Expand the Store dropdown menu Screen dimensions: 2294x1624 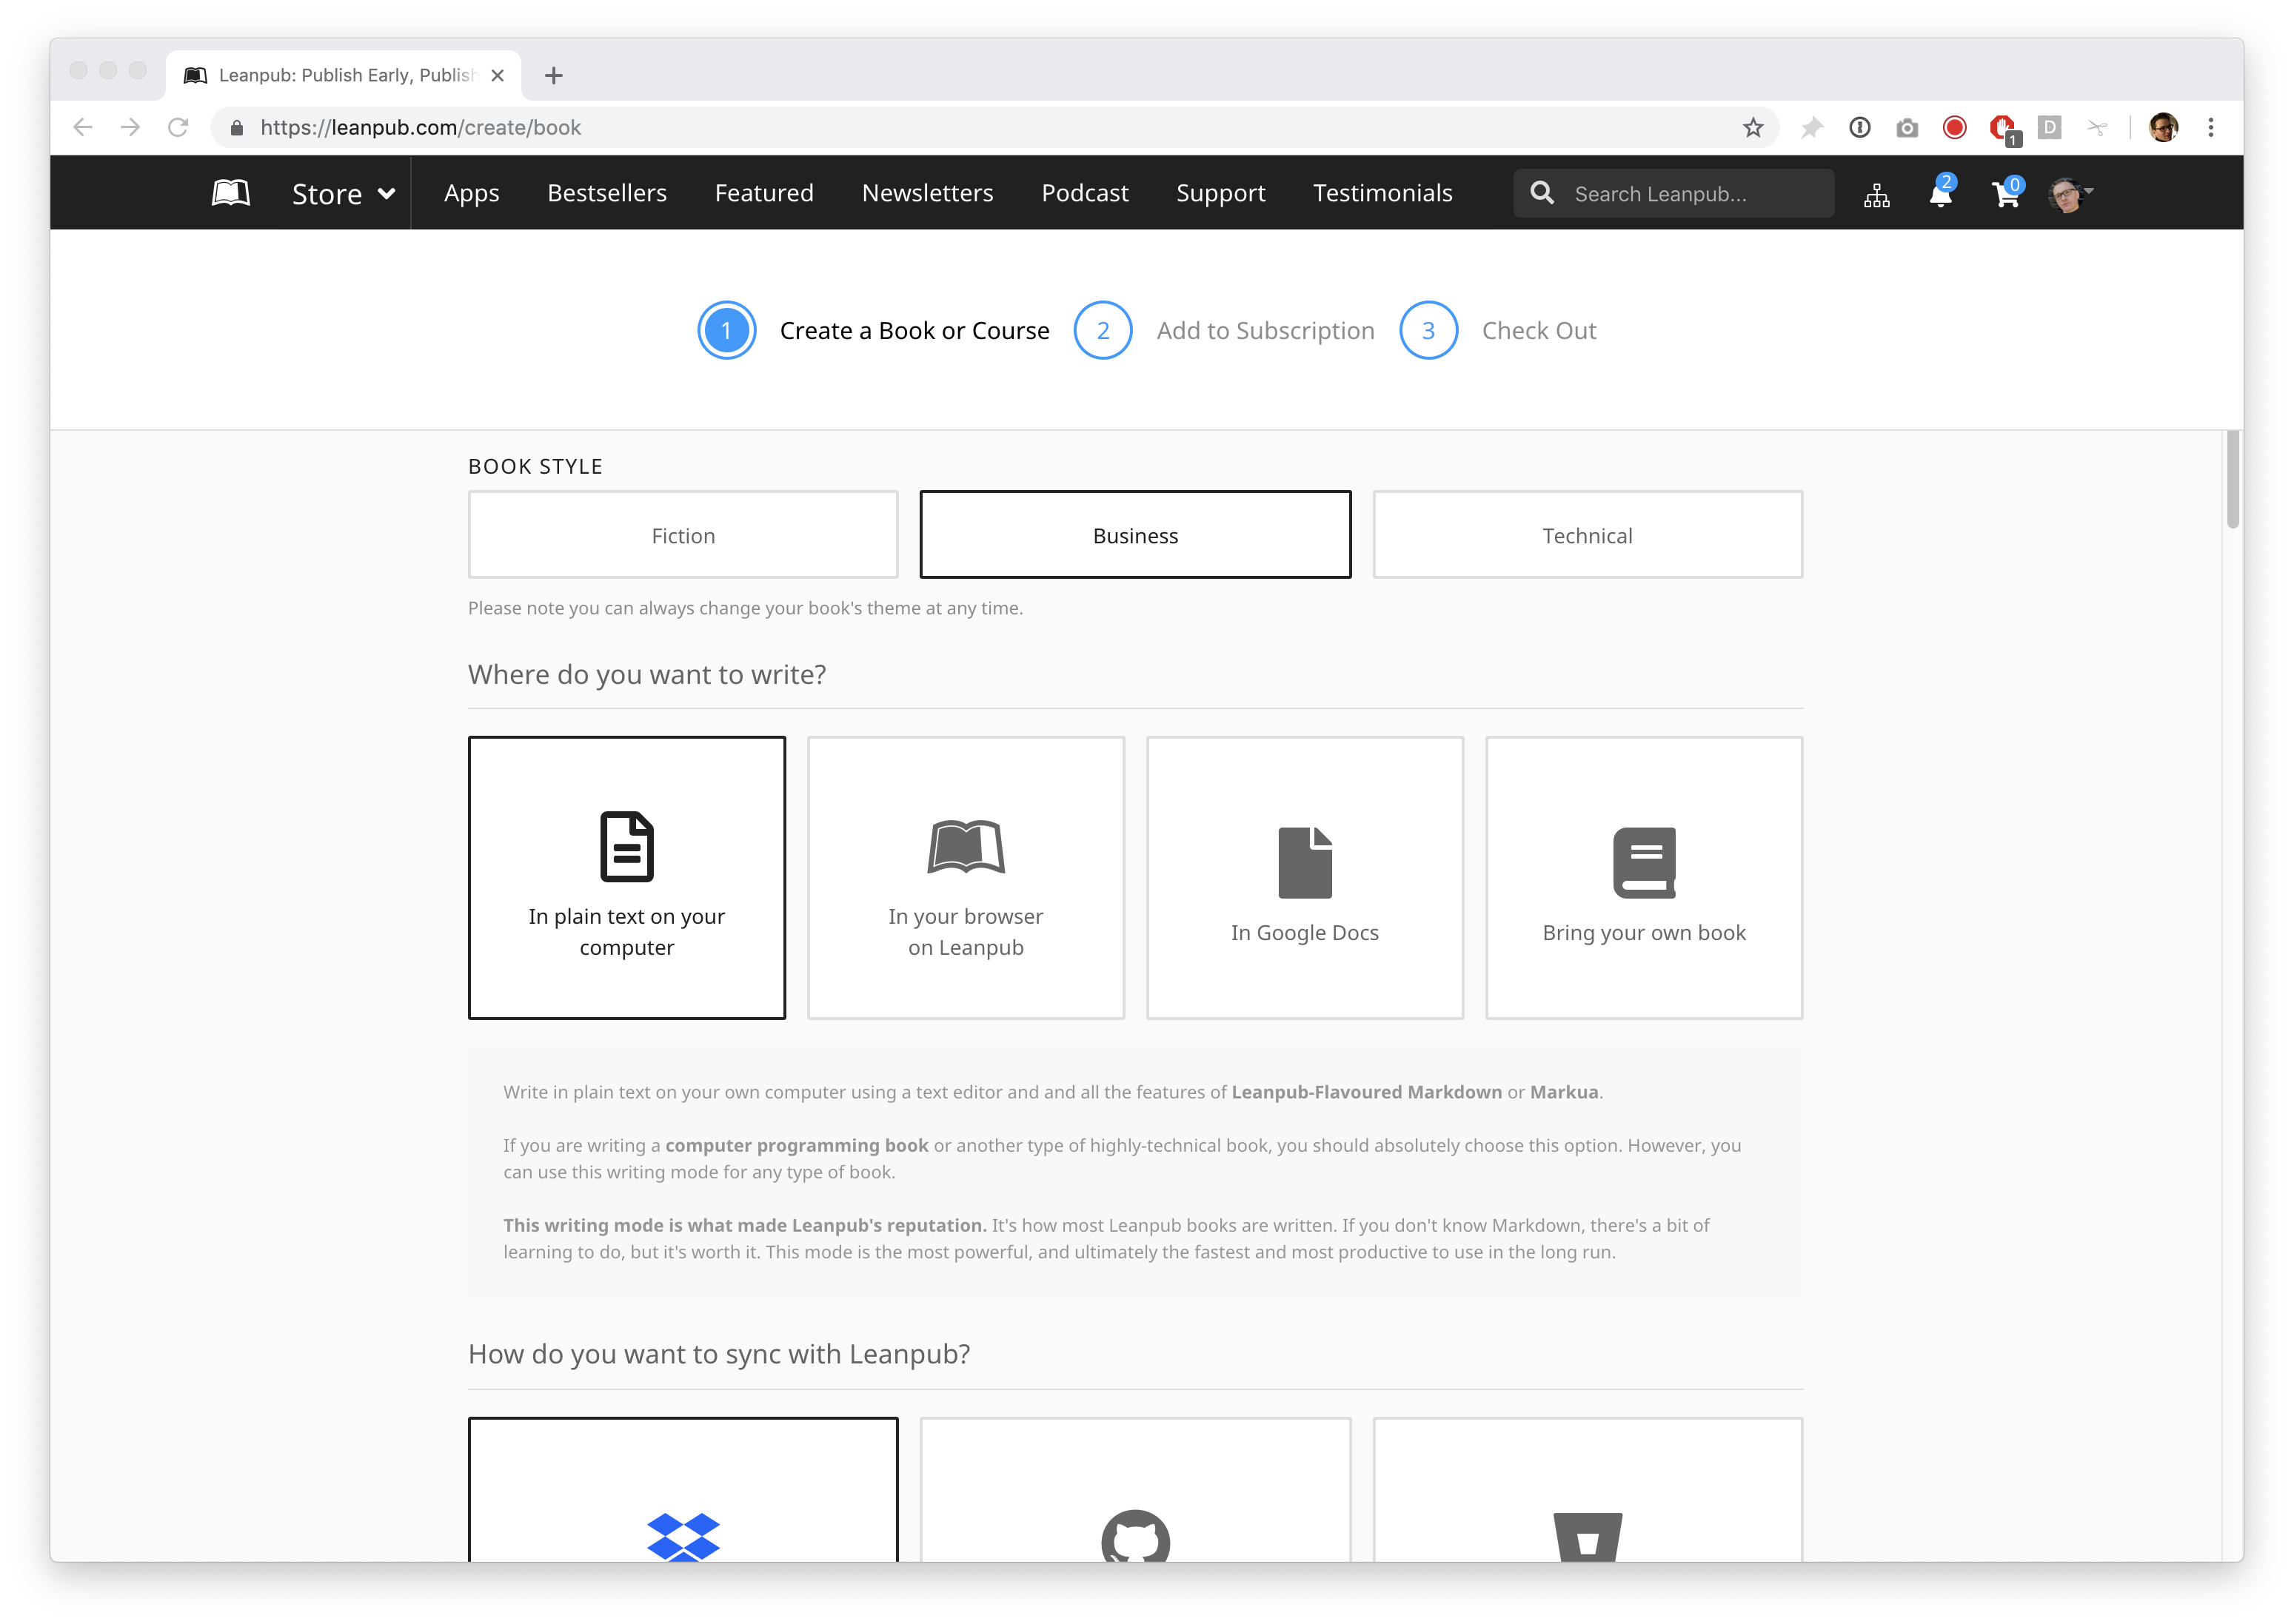tap(343, 194)
